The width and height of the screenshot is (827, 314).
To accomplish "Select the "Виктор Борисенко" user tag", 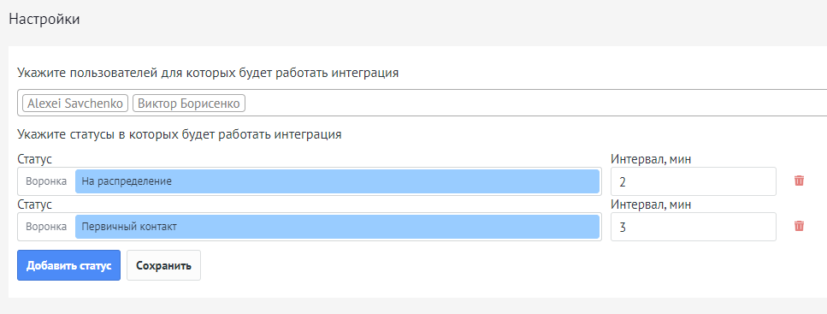I will tap(189, 103).
